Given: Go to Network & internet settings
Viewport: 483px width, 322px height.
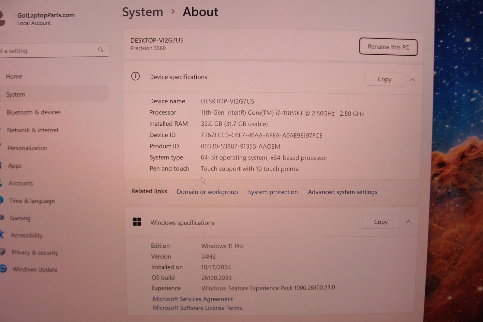Looking at the screenshot, I should tap(33, 130).
